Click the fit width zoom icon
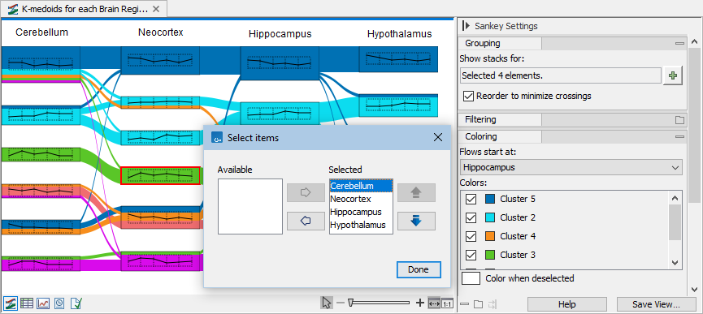 [x=434, y=303]
